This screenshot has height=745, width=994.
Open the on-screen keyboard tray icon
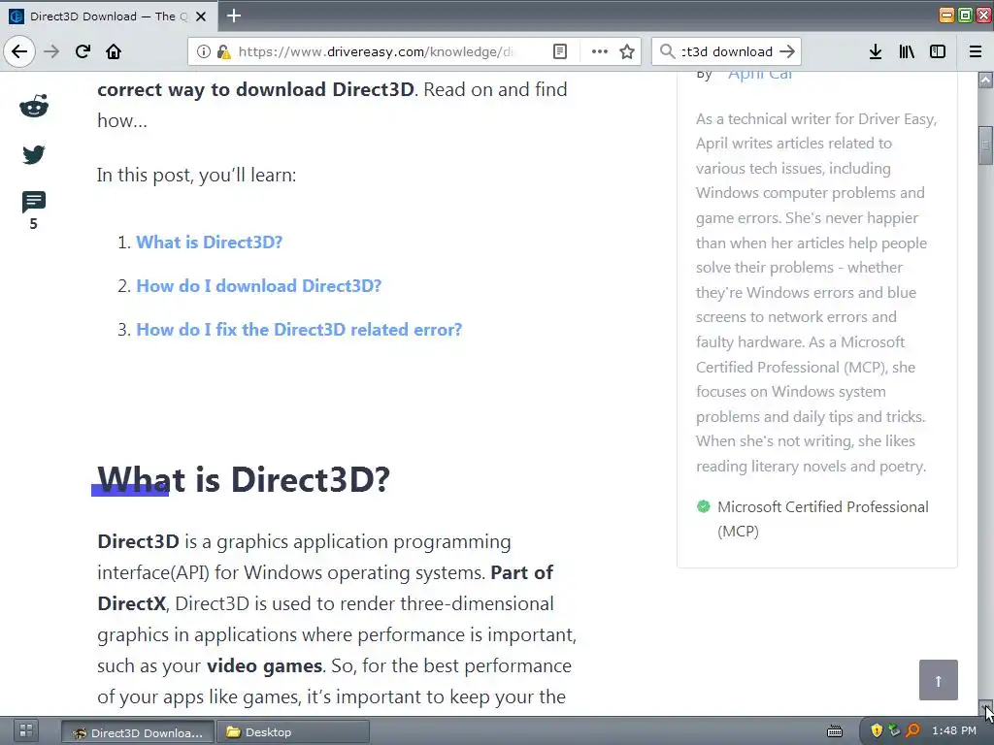(x=835, y=731)
